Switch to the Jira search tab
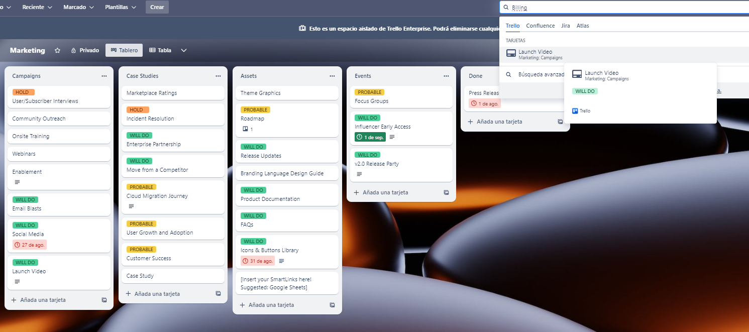Image resolution: width=749 pixels, height=332 pixels. (566, 26)
